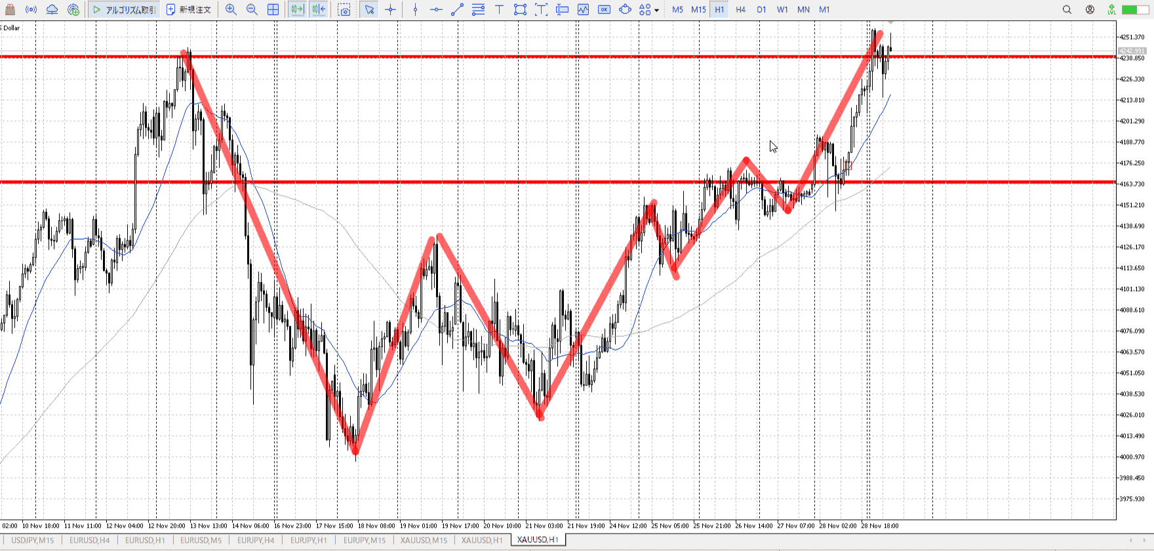The width and height of the screenshot is (1154, 551).
Task: Select the crosshair cursor tool
Action: [391, 10]
